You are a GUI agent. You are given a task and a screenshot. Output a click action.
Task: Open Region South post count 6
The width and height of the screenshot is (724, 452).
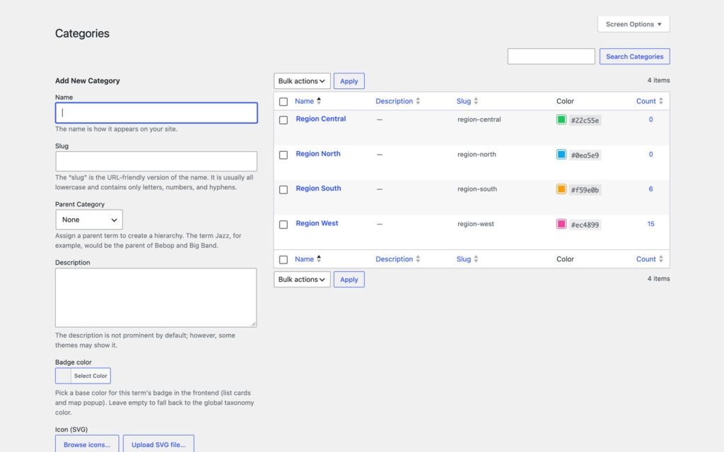(x=651, y=189)
